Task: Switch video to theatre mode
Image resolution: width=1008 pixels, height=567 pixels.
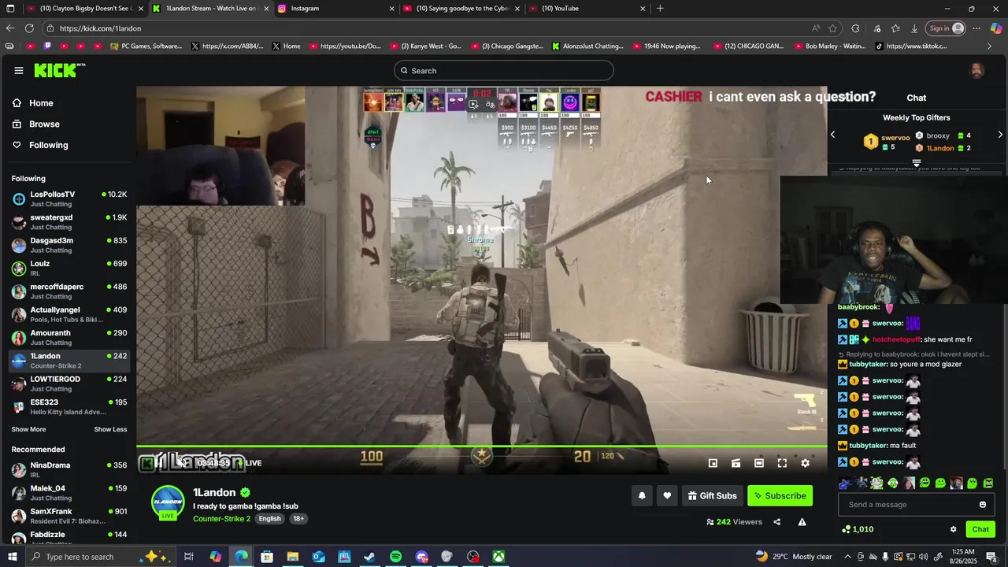Action: click(758, 463)
